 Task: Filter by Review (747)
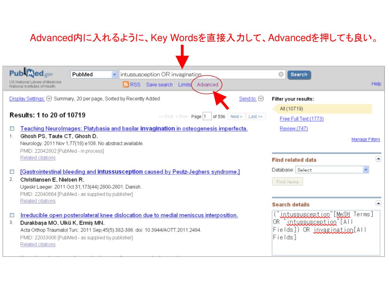[294, 129]
